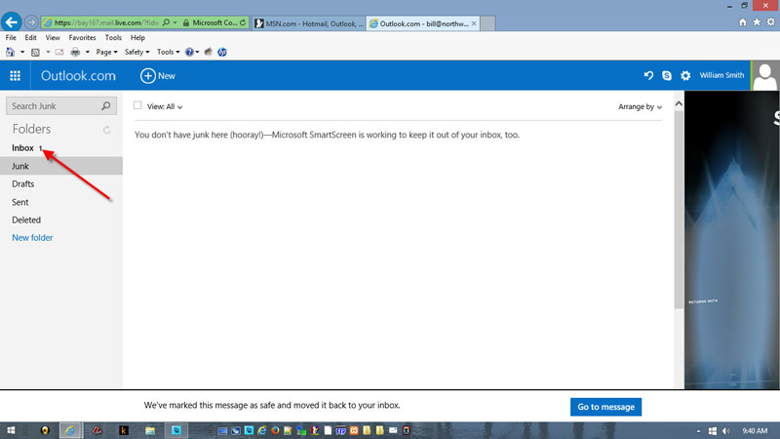Refresh the Folders list
The width and height of the screenshot is (780, 439).
pos(106,130)
